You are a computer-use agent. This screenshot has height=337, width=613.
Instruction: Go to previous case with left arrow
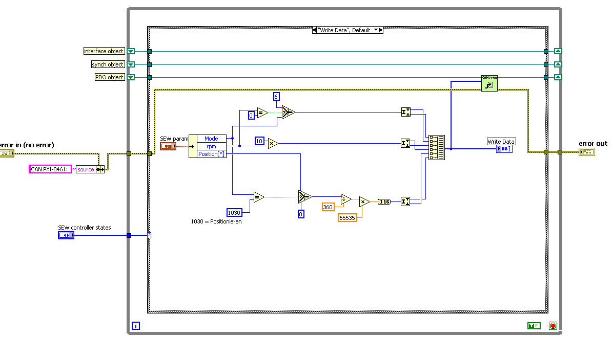point(314,30)
